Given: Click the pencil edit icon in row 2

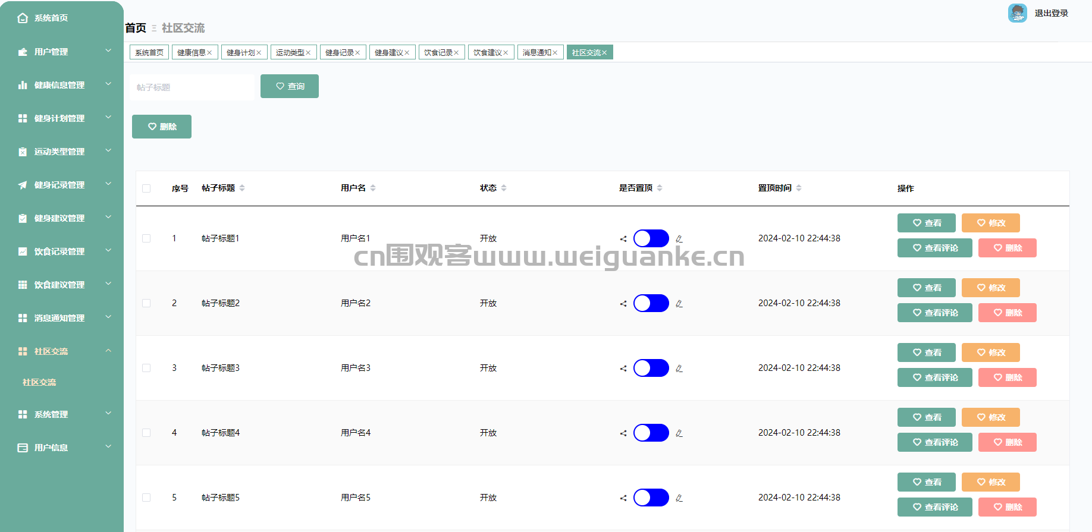Looking at the screenshot, I should (679, 304).
